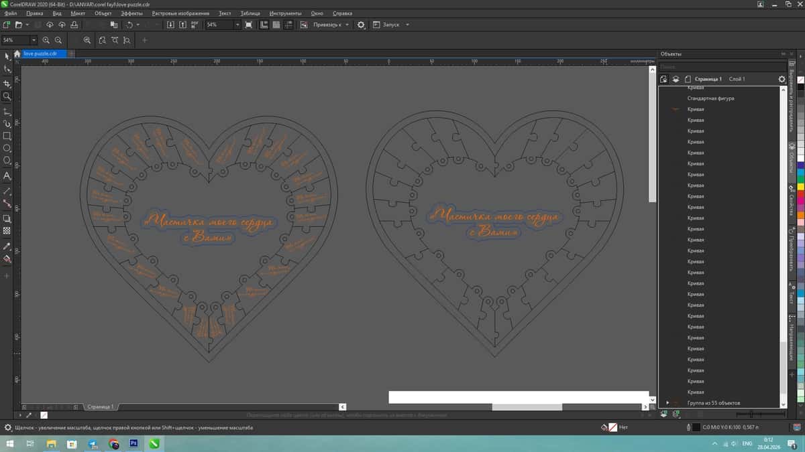Open the Objects panel settings gear

pos(782,79)
